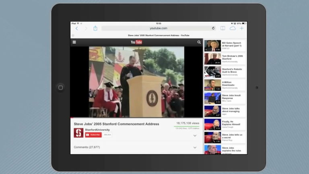Click the YouTube search magnifier
Image resolution: width=309 pixels, height=174 pixels.
pos(199,42)
